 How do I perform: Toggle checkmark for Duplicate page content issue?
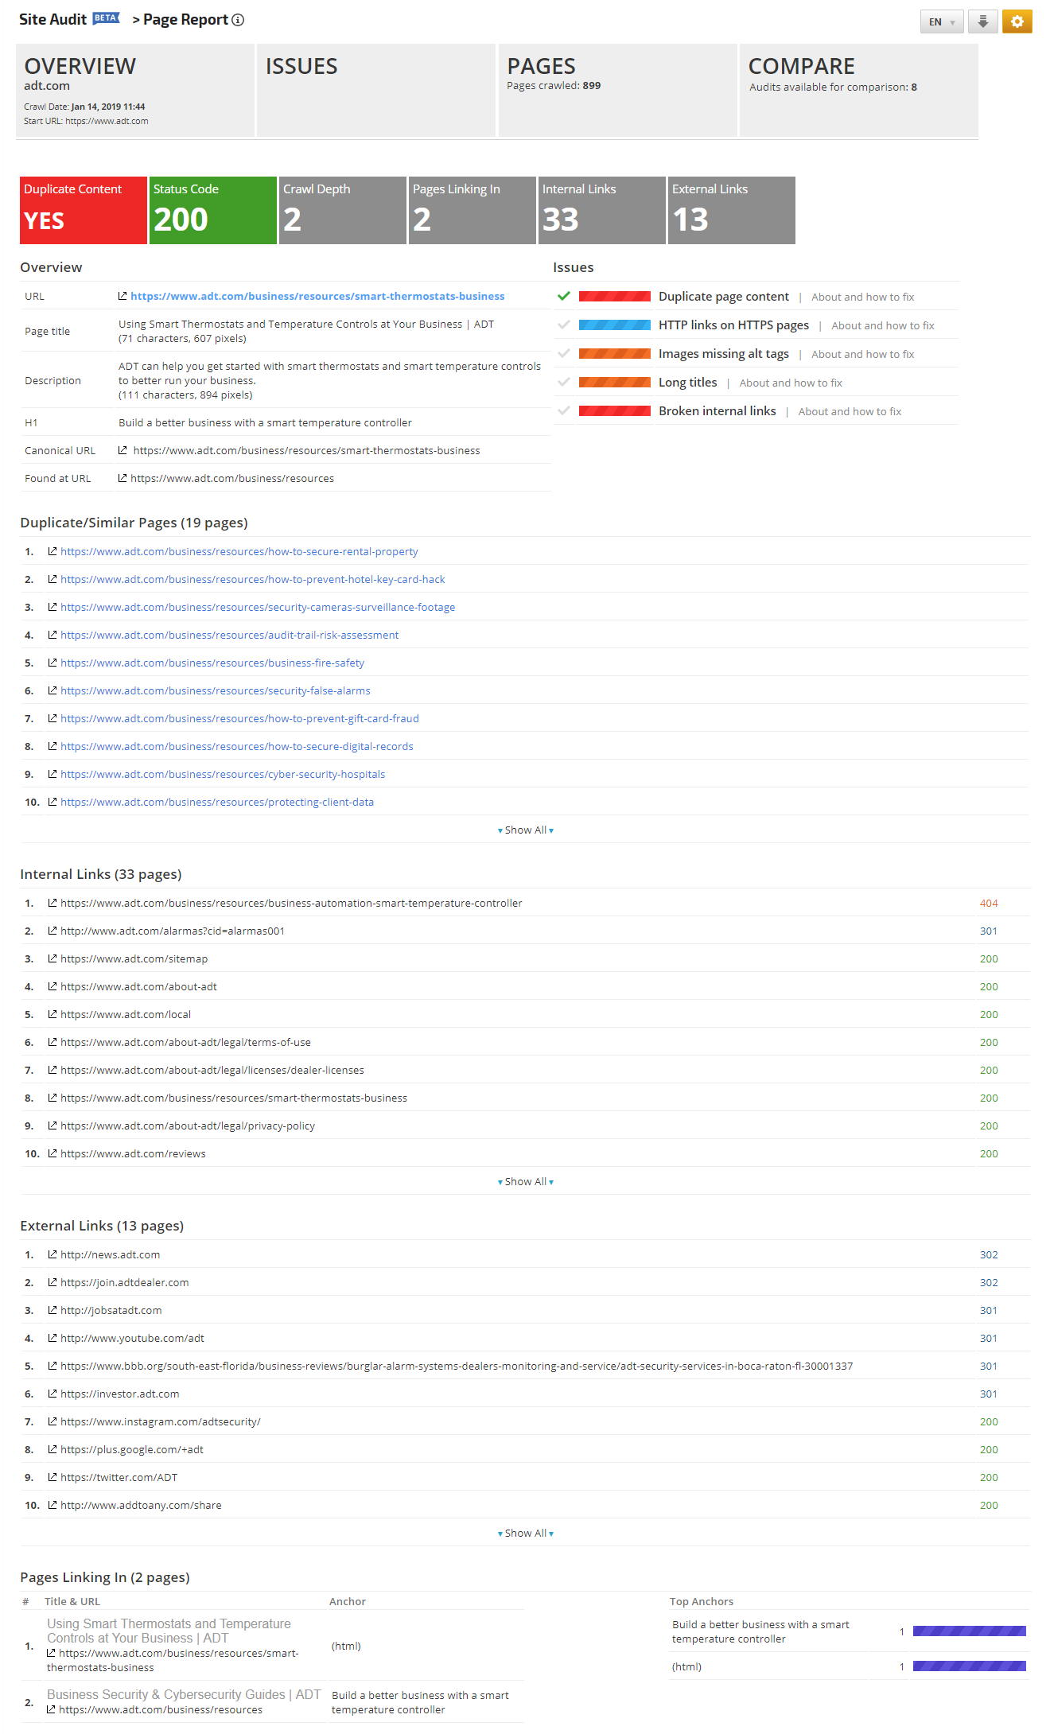[564, 296]
